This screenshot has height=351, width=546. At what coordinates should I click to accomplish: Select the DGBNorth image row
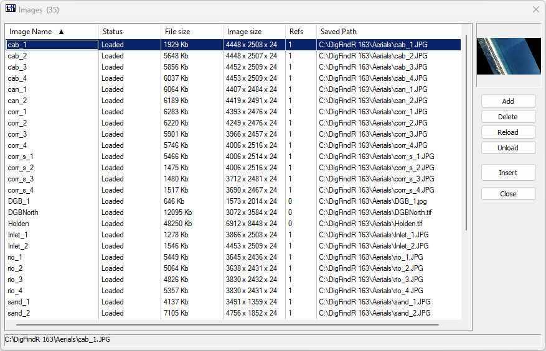pyautogui.click(x=233, y=212)
